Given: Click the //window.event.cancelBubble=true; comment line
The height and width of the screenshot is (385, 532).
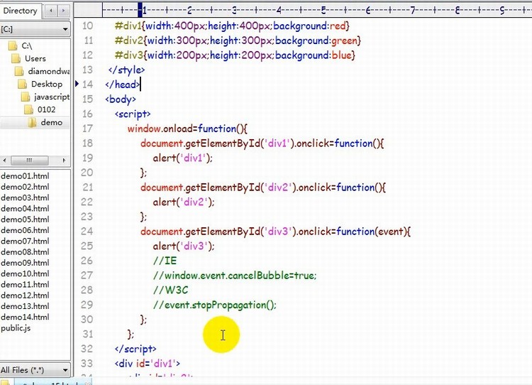Looking at the screenshot, I should (235, 275).
